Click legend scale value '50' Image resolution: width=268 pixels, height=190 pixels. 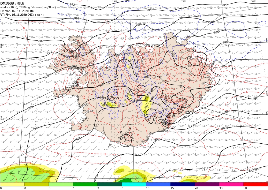[x=245, y=188]
